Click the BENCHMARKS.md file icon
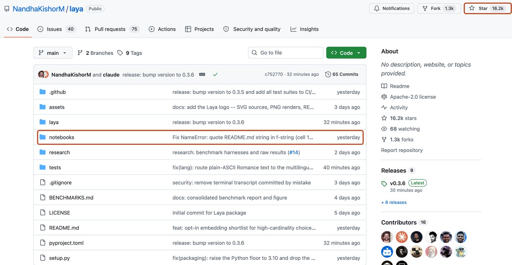The height and width of the screenshot is (265, 512). 42,197
